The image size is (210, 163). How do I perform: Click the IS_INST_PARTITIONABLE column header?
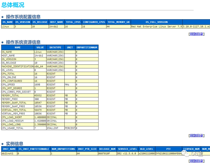[34, 149]
